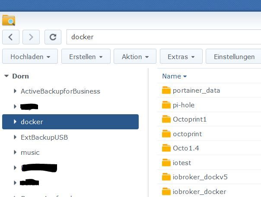Select the music folder in sidebar

click(30, 153)
